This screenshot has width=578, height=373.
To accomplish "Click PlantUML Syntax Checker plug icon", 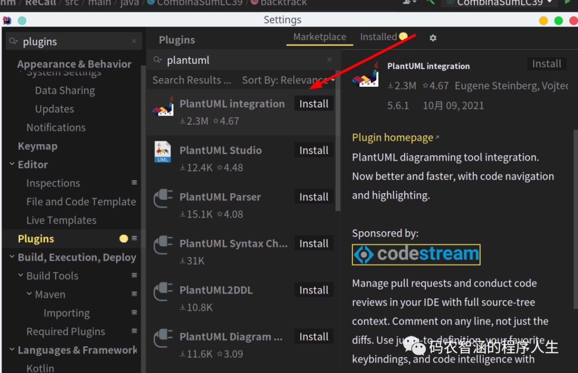I will pyautogui.click(x=163, y=245).
